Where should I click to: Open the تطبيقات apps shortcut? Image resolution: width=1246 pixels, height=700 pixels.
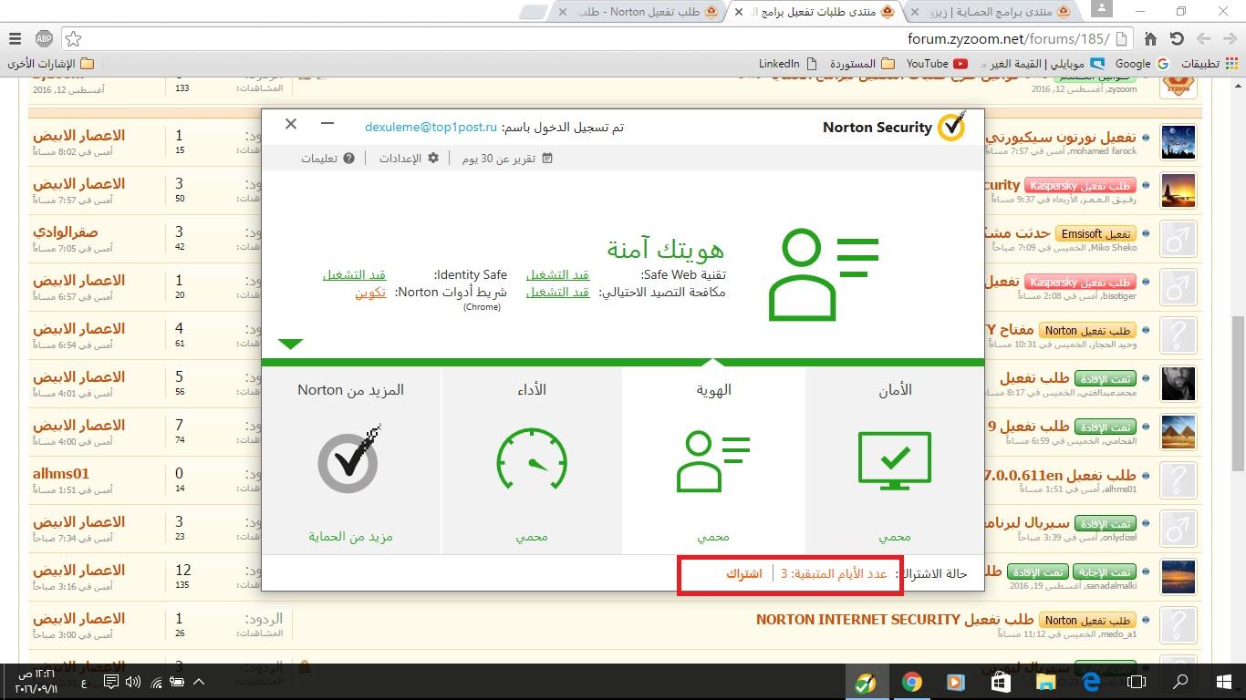(x=1210, y=64)
